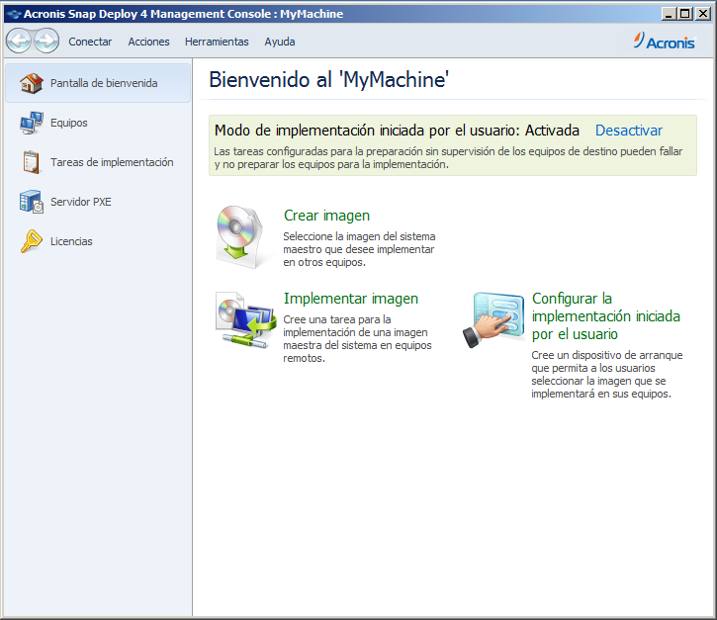Click the description 'Seleccione la imagen del sistema maestro'
The height and width of the screenshot is (620, 717).
[x=359, y=249]
